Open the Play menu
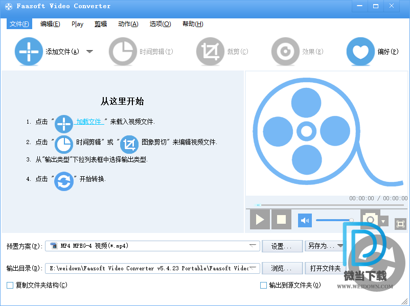This screenshot has width=410, height=306. 77,24
